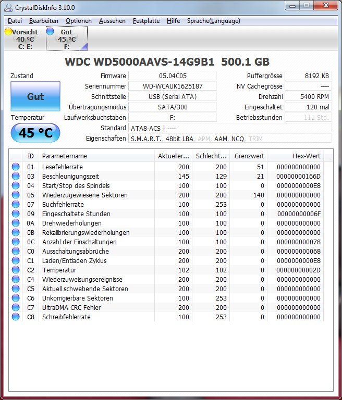Click status orb for Aktuell schwebende Sektoren

point(16,289)
